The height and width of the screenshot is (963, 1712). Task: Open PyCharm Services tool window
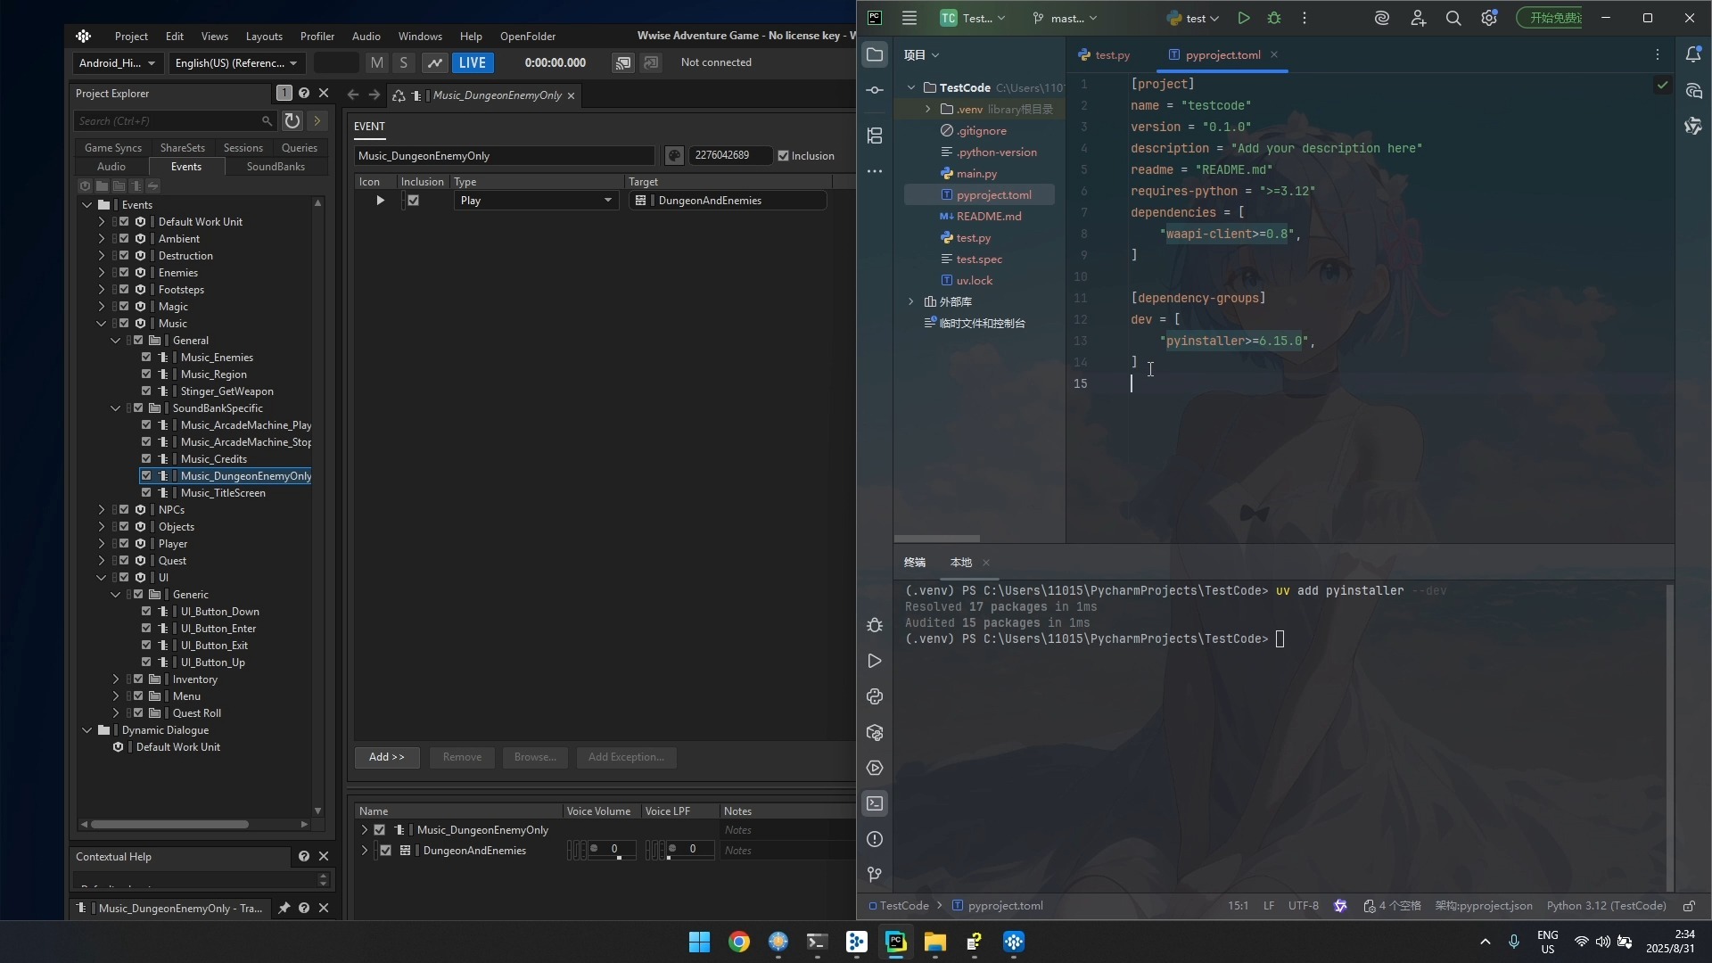click(x=875, y=768)
